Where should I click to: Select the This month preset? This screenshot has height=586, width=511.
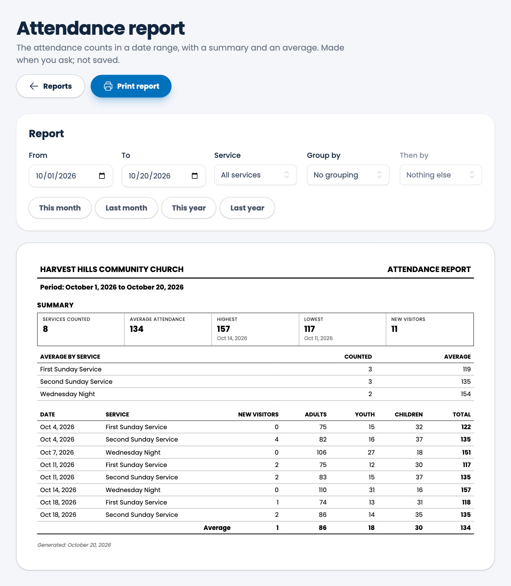[x=60, y=208]
